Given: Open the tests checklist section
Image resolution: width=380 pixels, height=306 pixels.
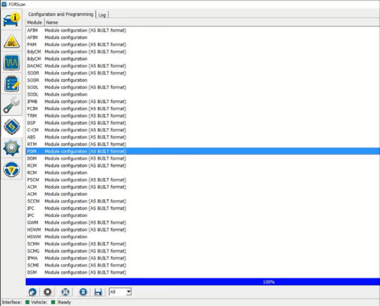Looking at the screenshot, I should pyautogui.click(x=11, y=84).
